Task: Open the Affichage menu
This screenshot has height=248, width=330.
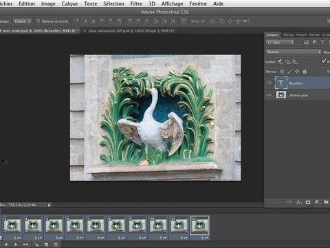Action: (173, 3)
